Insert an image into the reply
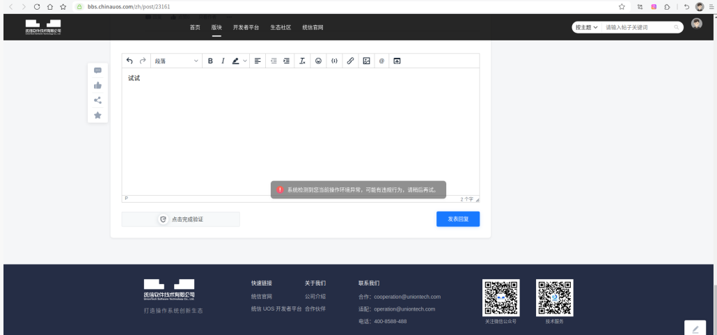The height and width of the screenshot is (335, 717). click(x=366, y=61)
